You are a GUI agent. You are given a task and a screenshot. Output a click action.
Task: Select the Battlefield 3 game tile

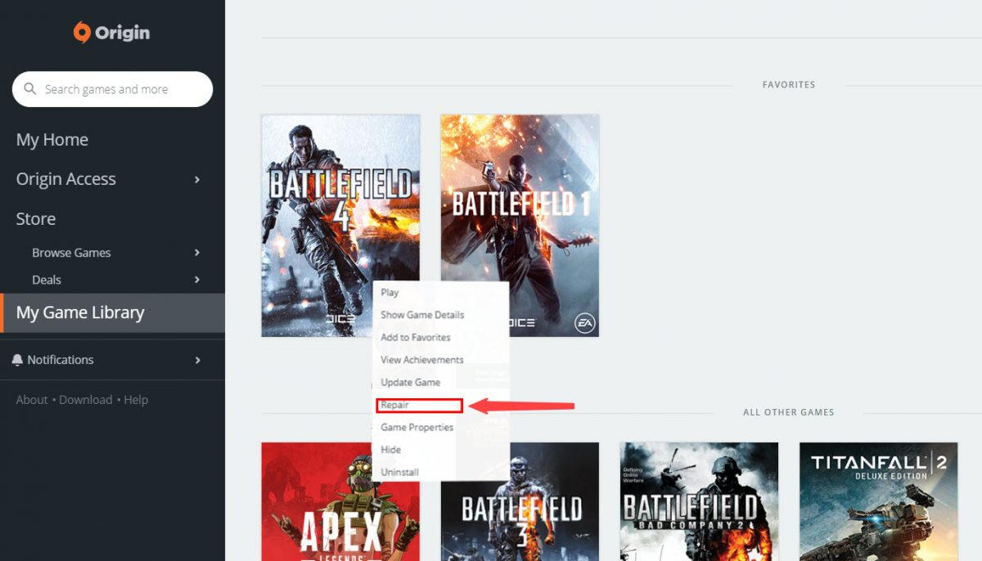pyautogui.click(x=520, y=501)
